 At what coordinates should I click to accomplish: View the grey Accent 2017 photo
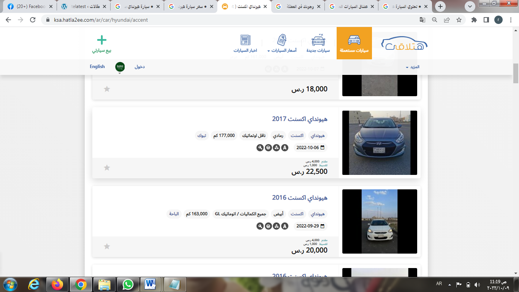click(380, 143)
